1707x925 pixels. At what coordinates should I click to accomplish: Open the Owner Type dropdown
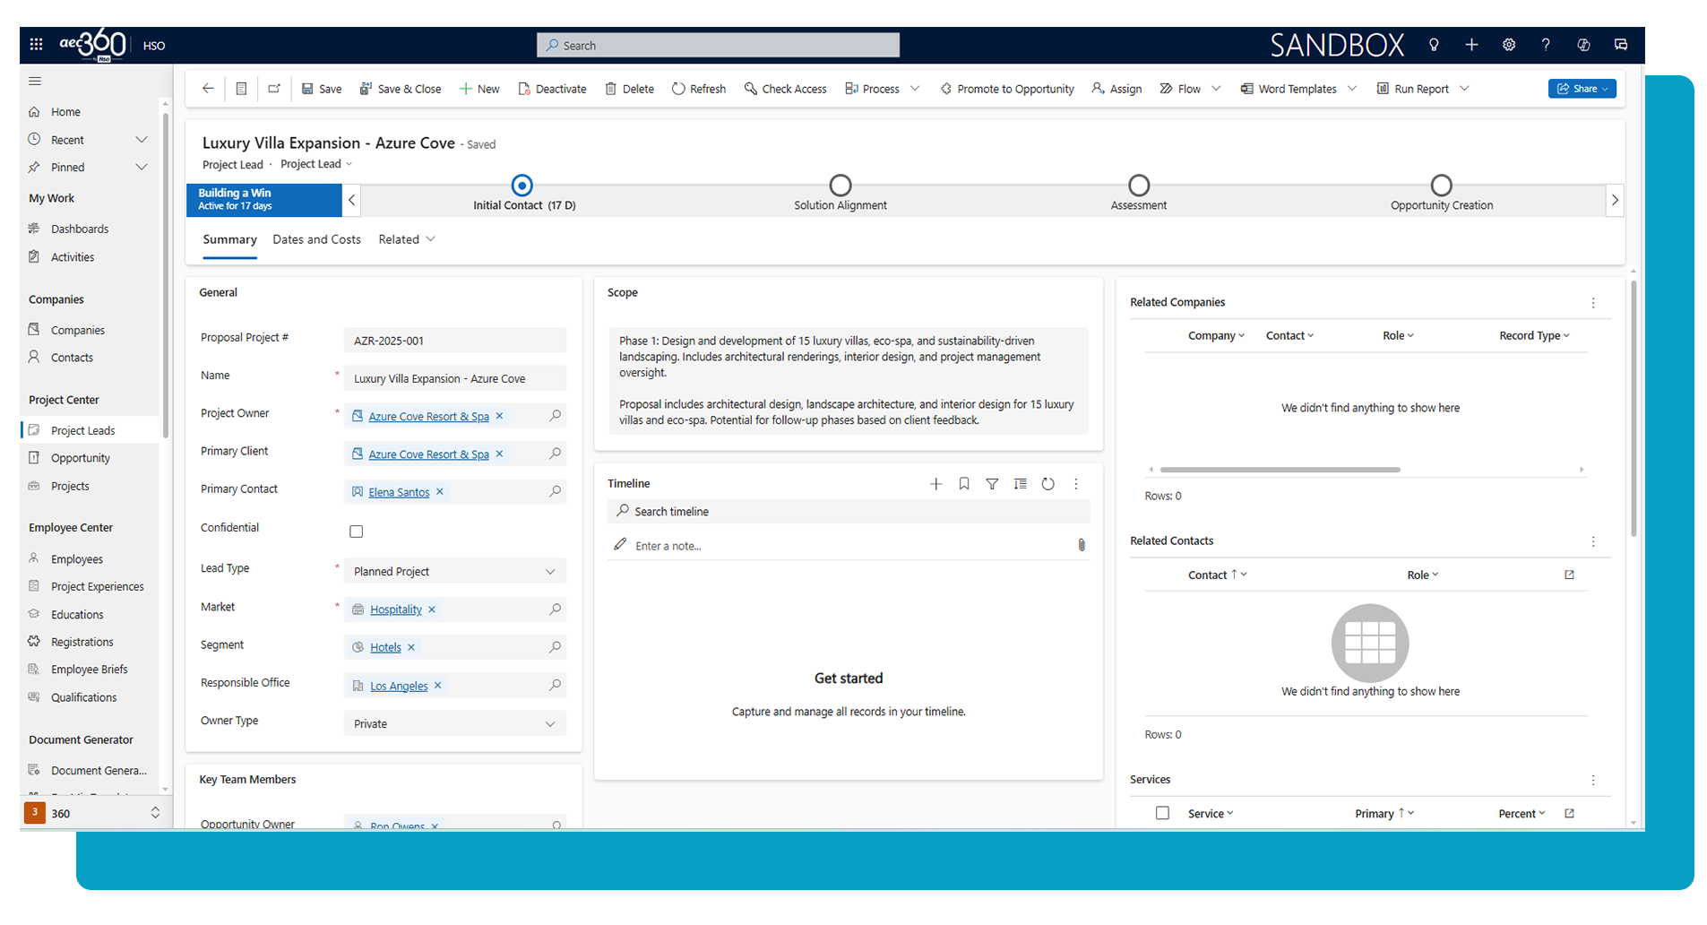(x=455, y=724)
